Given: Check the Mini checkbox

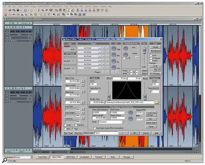Looking at the screenshot, I should 65,129.
